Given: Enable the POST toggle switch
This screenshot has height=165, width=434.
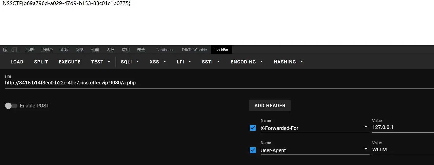Looking at the screenshot, I should pyautogui.click(x=11, y=106).
